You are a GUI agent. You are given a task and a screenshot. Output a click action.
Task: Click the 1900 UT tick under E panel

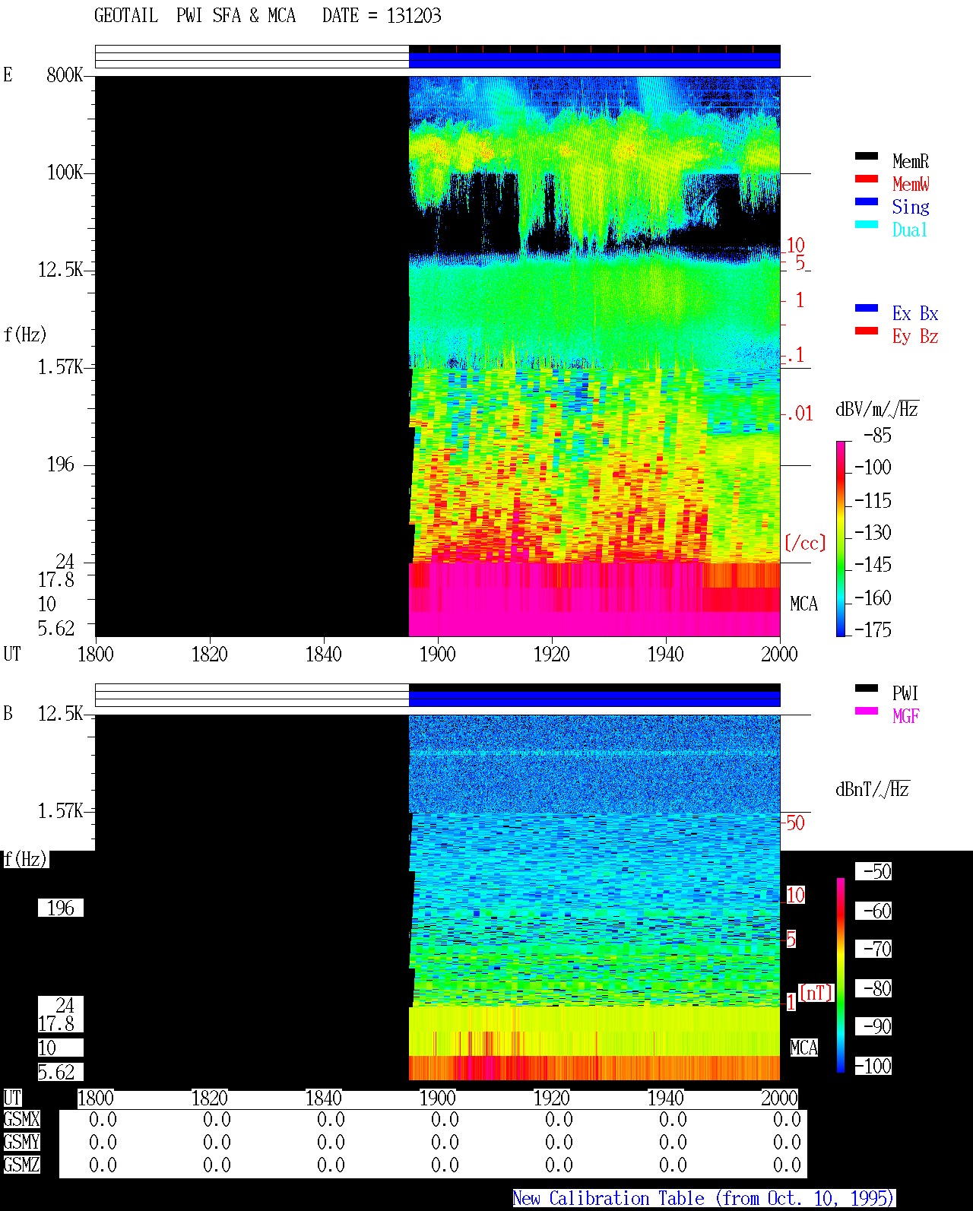click(437, 654)
